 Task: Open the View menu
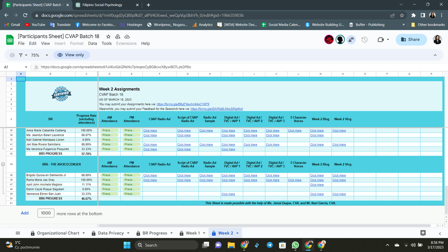(45, 43)
